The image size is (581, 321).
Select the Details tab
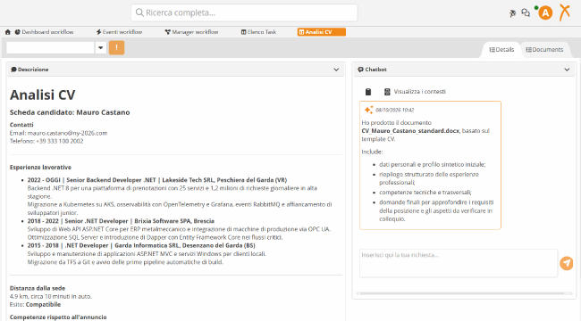point(501,50)
